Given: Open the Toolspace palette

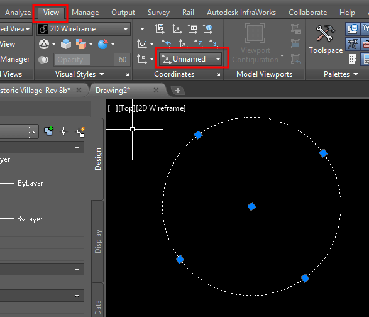Looking at the screenshot, I should 326,40.
